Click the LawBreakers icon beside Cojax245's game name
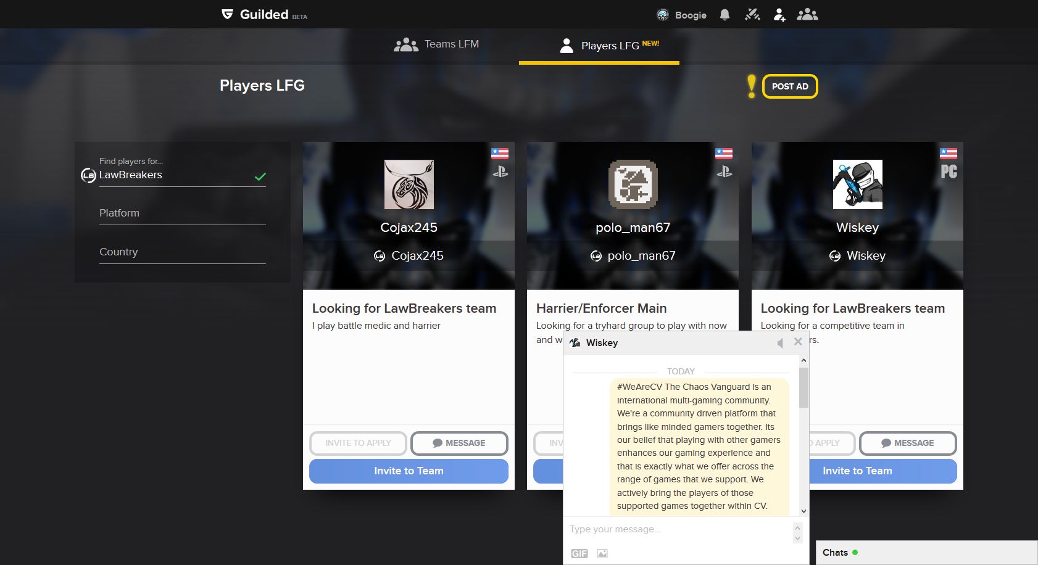 pyautogui.click(x=380, y=256)
